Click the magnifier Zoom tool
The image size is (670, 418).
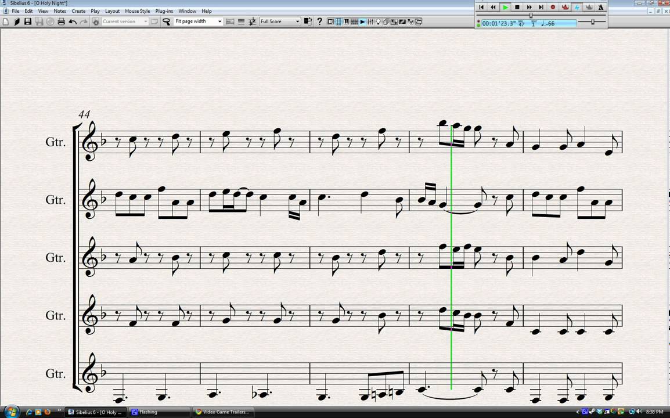point(167,21)
